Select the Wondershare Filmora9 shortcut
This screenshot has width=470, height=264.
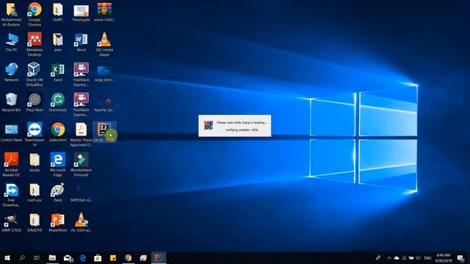81,164
